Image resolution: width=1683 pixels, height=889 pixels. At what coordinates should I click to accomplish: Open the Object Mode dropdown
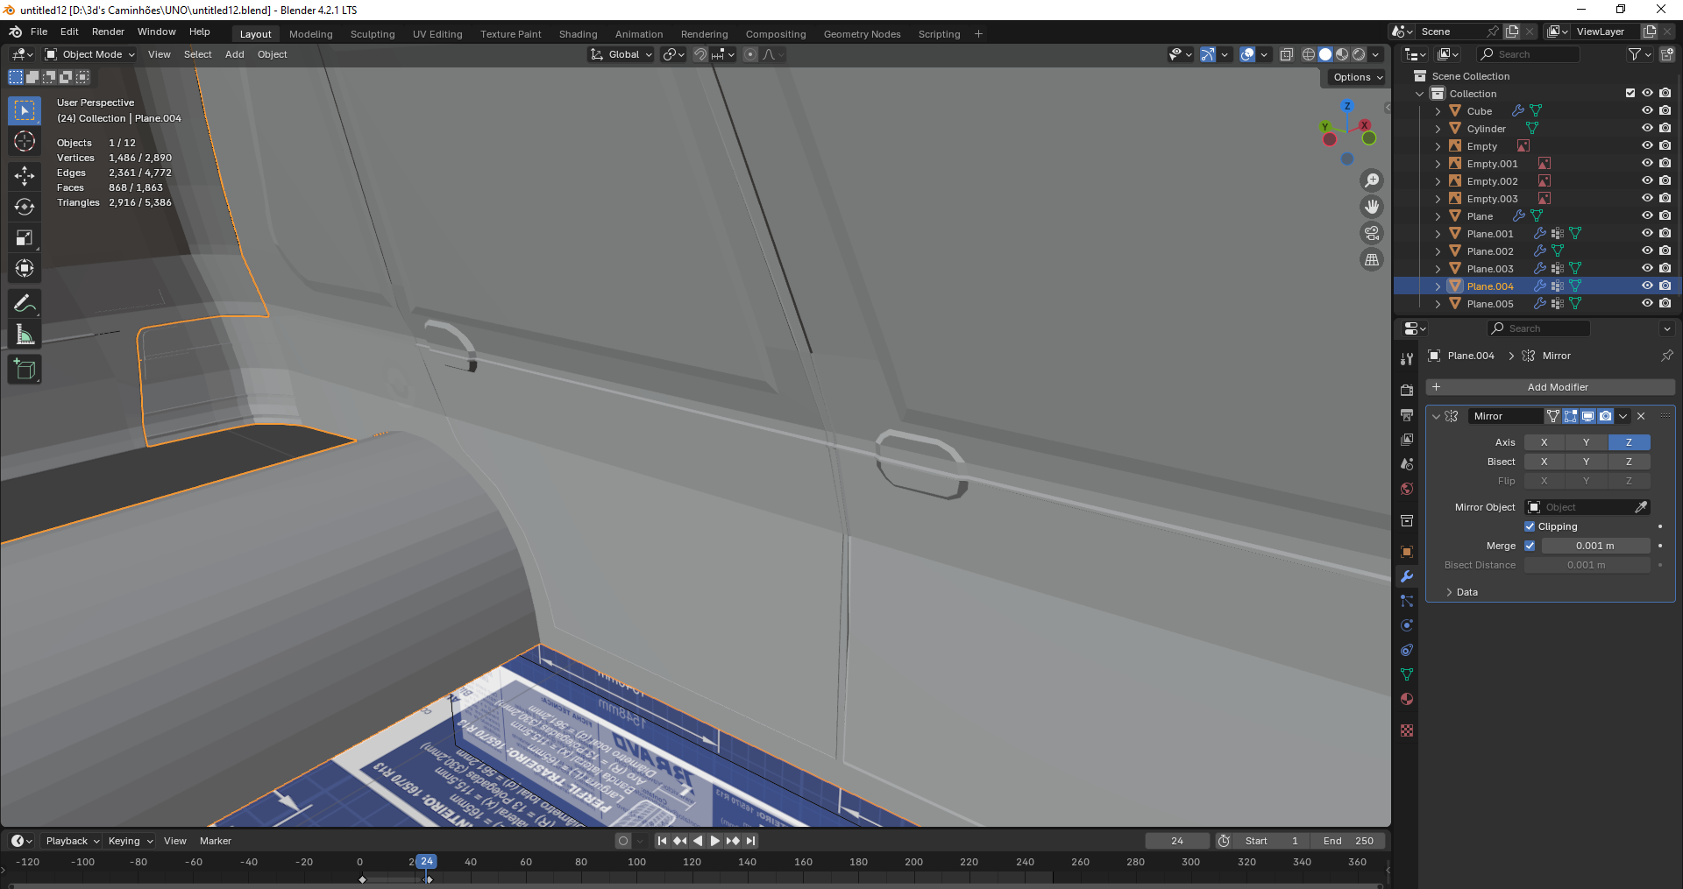90,54
